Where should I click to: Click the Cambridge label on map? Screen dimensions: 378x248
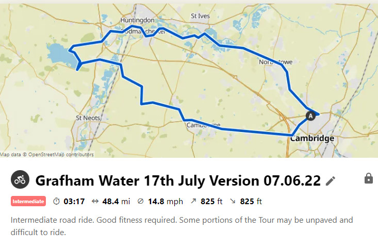click(x=312, y=138)
